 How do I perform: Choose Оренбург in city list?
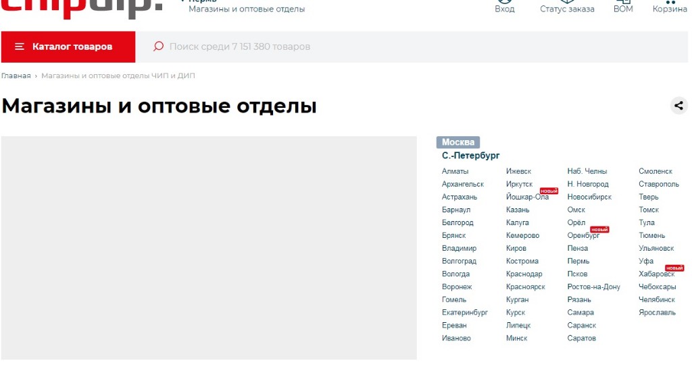(x=583, y=235)
